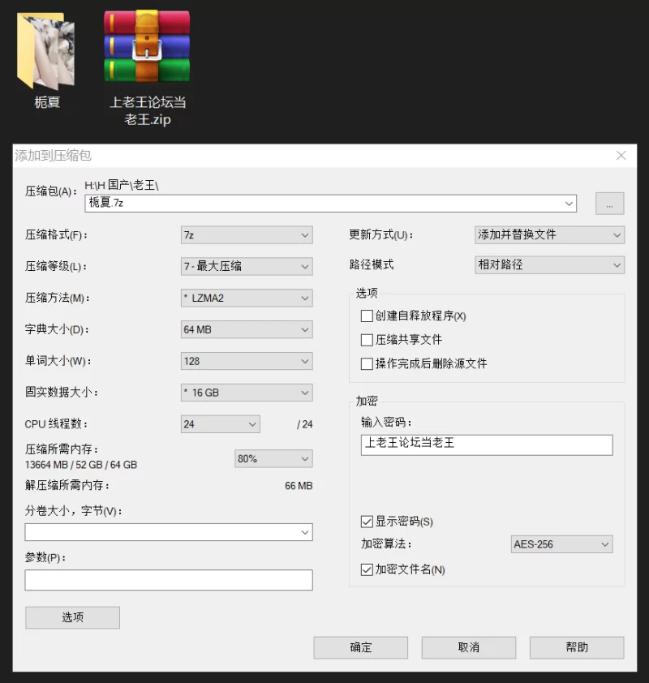Open the 压缩等级 7-最大压缩 dropdown
The height and width of the screenshot is (683, 649).
pyautogui.click(x=247, y=267)
